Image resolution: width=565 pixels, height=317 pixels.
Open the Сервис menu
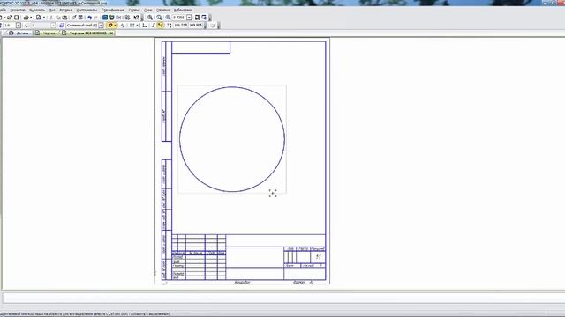pyautogui.click(x=134, y=10)
